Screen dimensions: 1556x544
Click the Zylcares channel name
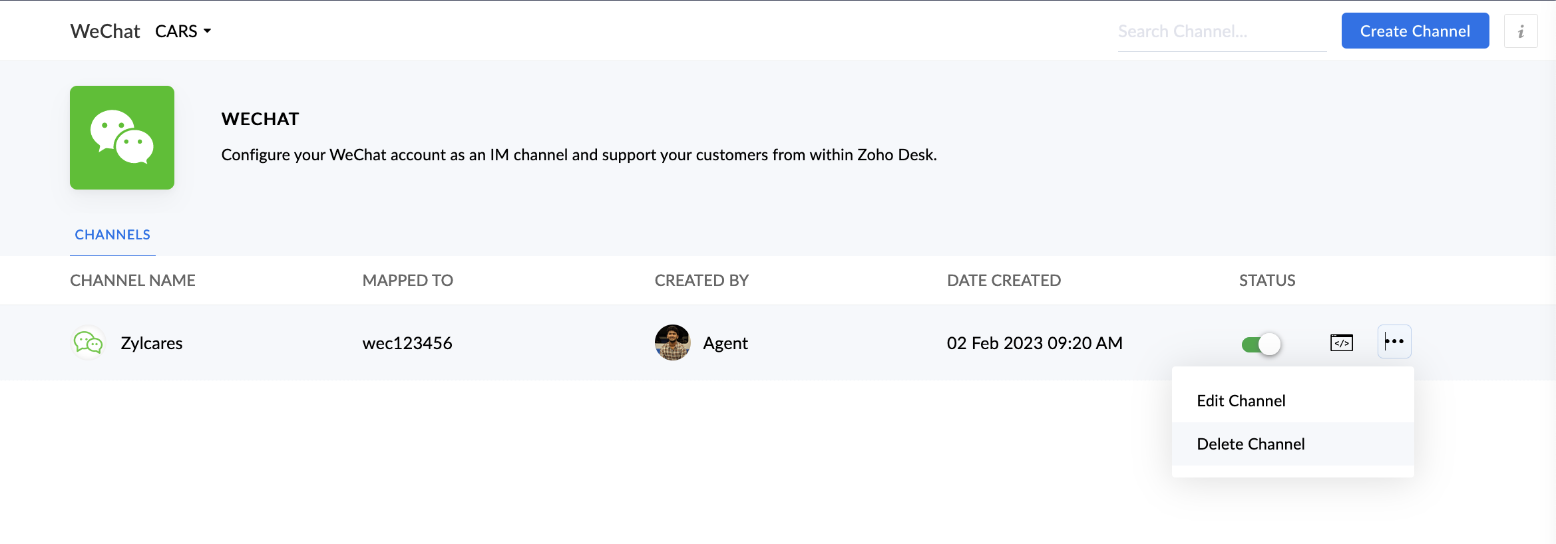click(152, 343)
